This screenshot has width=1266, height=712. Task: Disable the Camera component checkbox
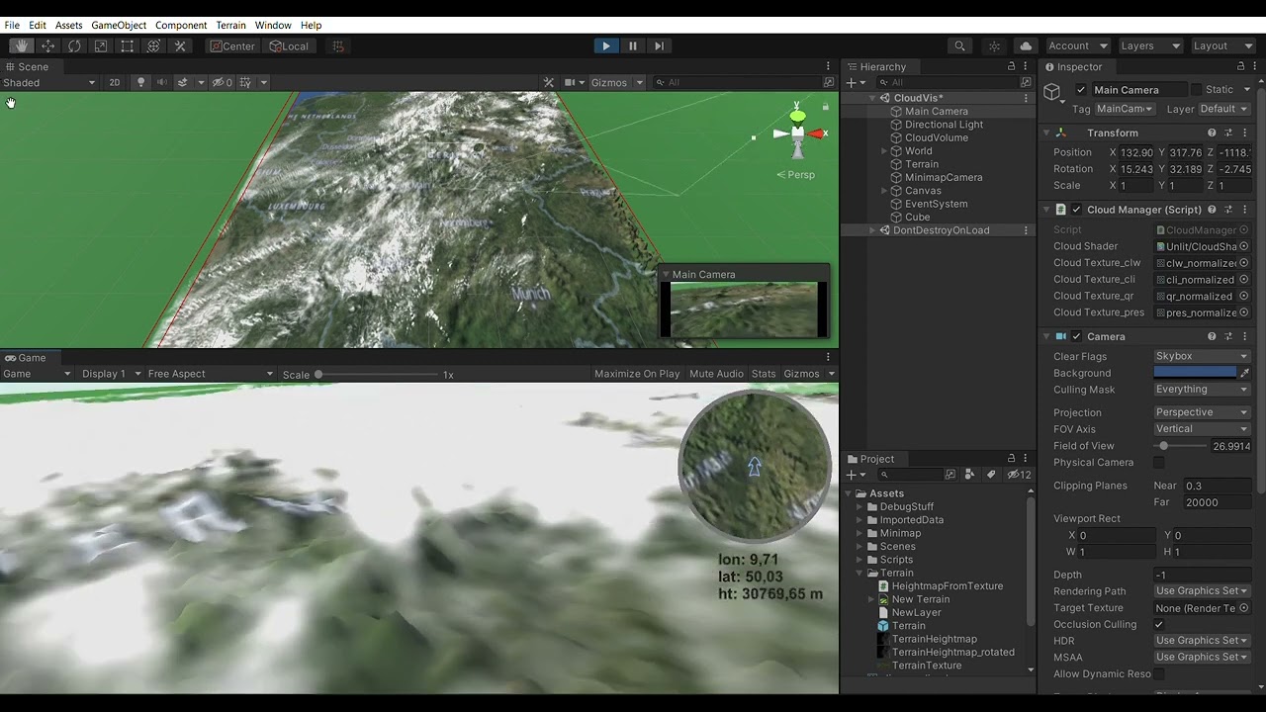tap(1077, 336)
